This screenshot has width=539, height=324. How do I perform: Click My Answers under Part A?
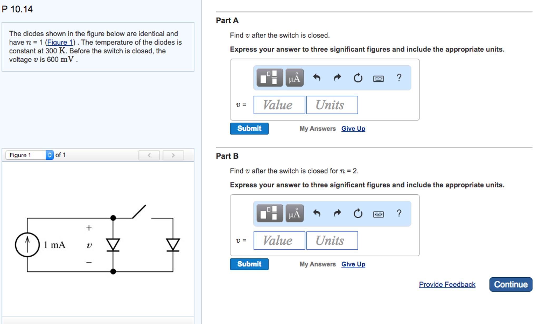tap(317, 129)
